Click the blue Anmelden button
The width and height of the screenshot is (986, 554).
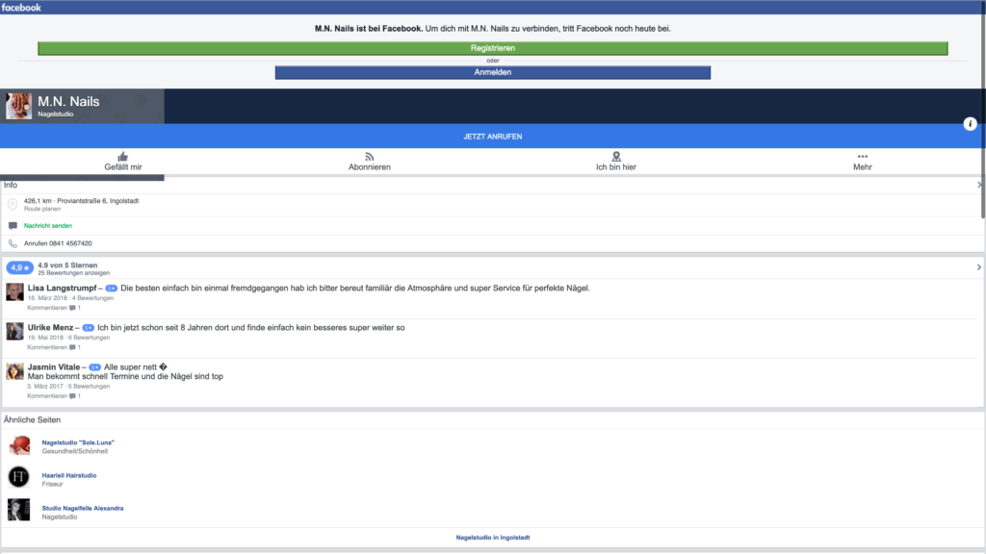tap(492, 72)
